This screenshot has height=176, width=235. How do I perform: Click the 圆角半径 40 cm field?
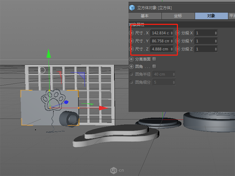click(164, 74)
